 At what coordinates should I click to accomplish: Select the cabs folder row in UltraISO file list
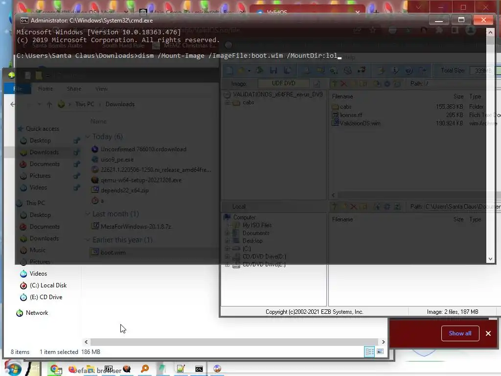pyautogui.click(x=345, y=106)
